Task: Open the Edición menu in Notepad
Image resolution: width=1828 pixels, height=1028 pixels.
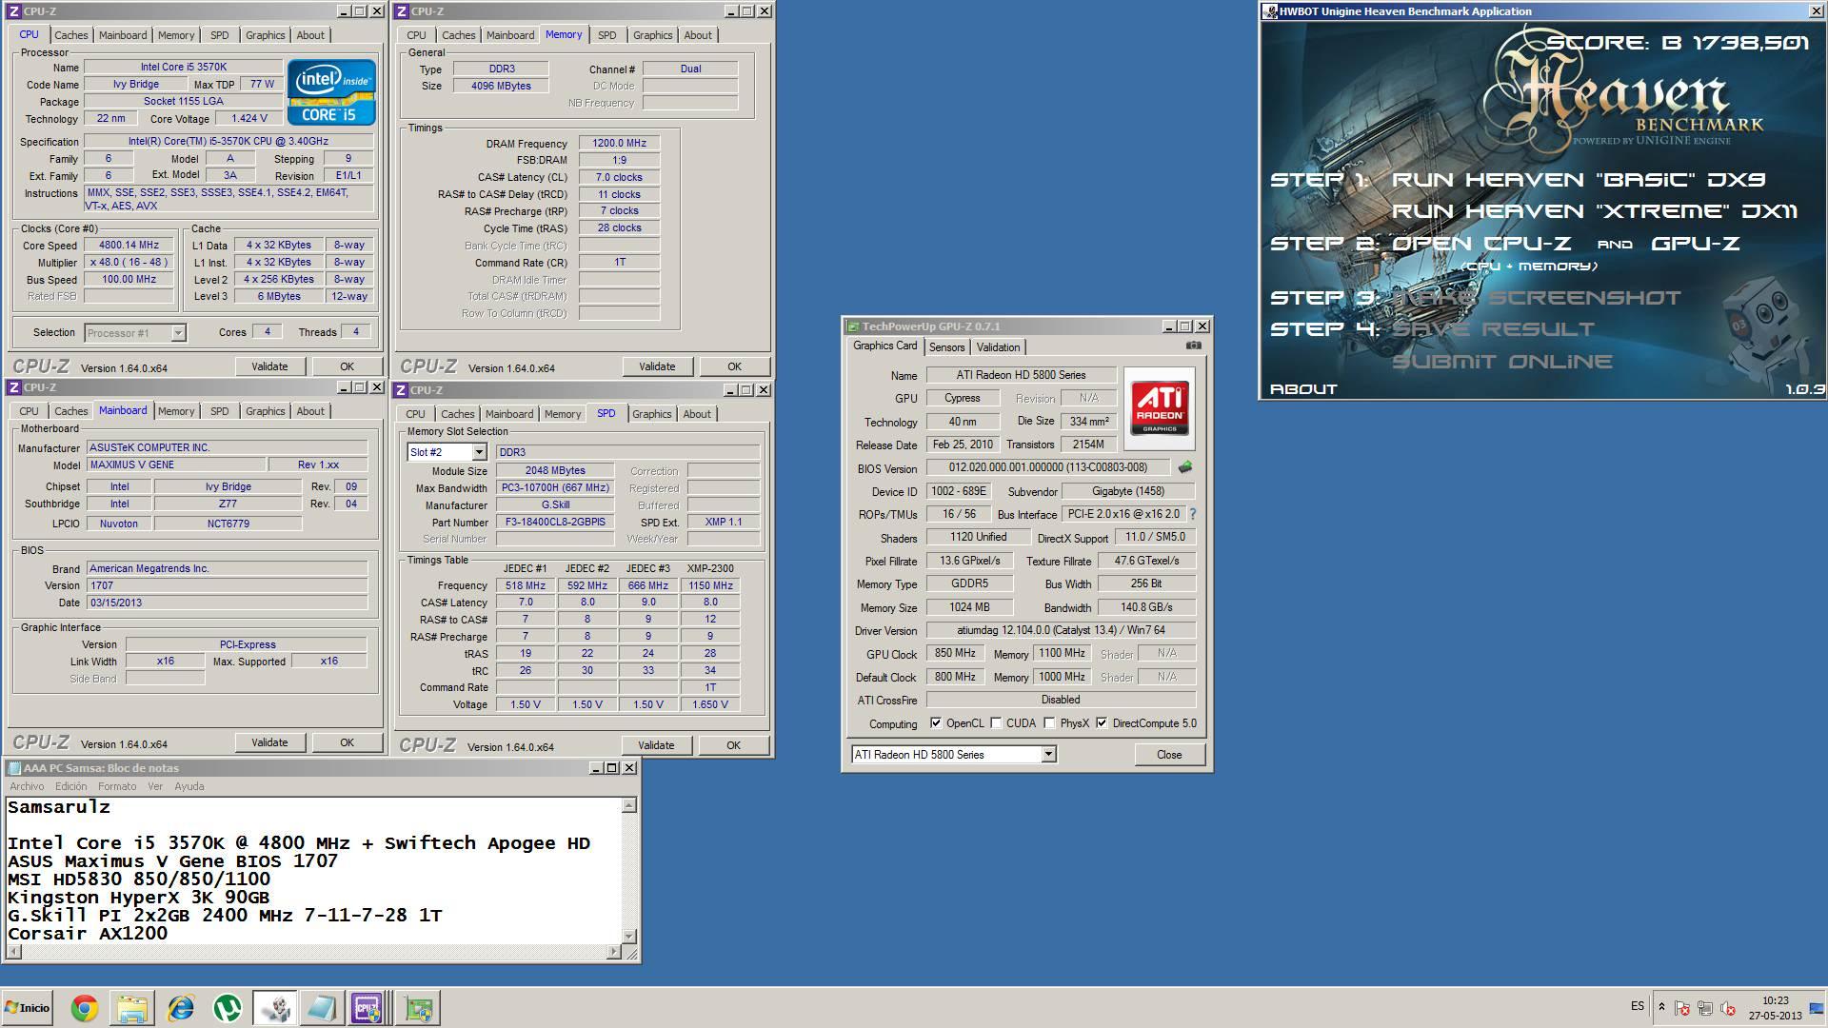Action: (71, 786)
